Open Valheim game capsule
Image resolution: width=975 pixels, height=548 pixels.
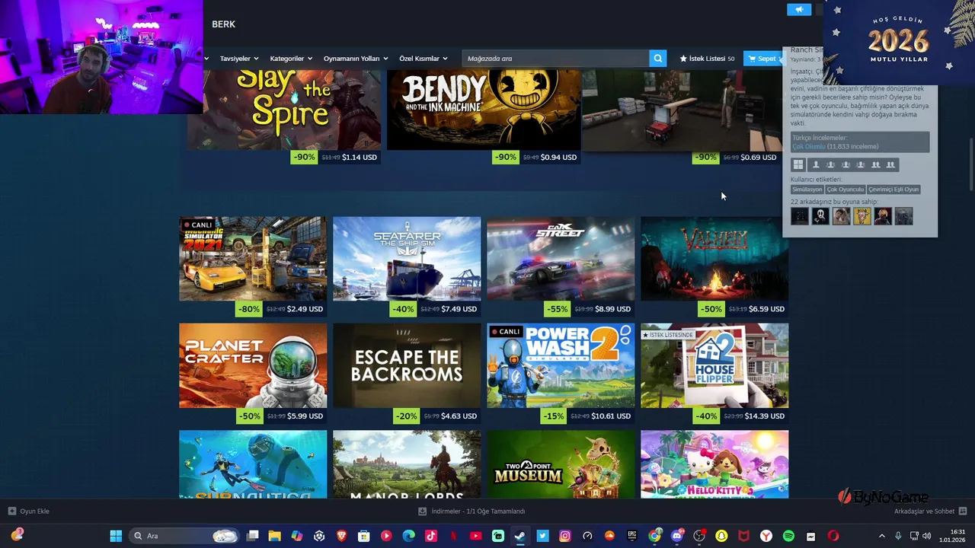click(714, 259)
